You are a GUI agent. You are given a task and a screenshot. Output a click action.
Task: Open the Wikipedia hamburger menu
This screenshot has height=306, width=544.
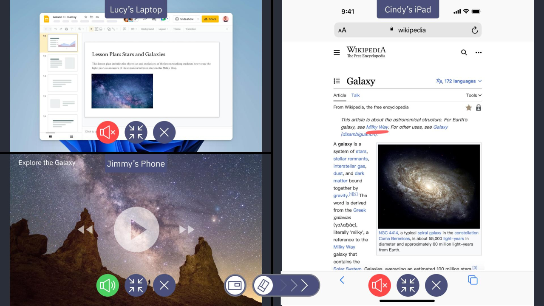click(337, 53)
